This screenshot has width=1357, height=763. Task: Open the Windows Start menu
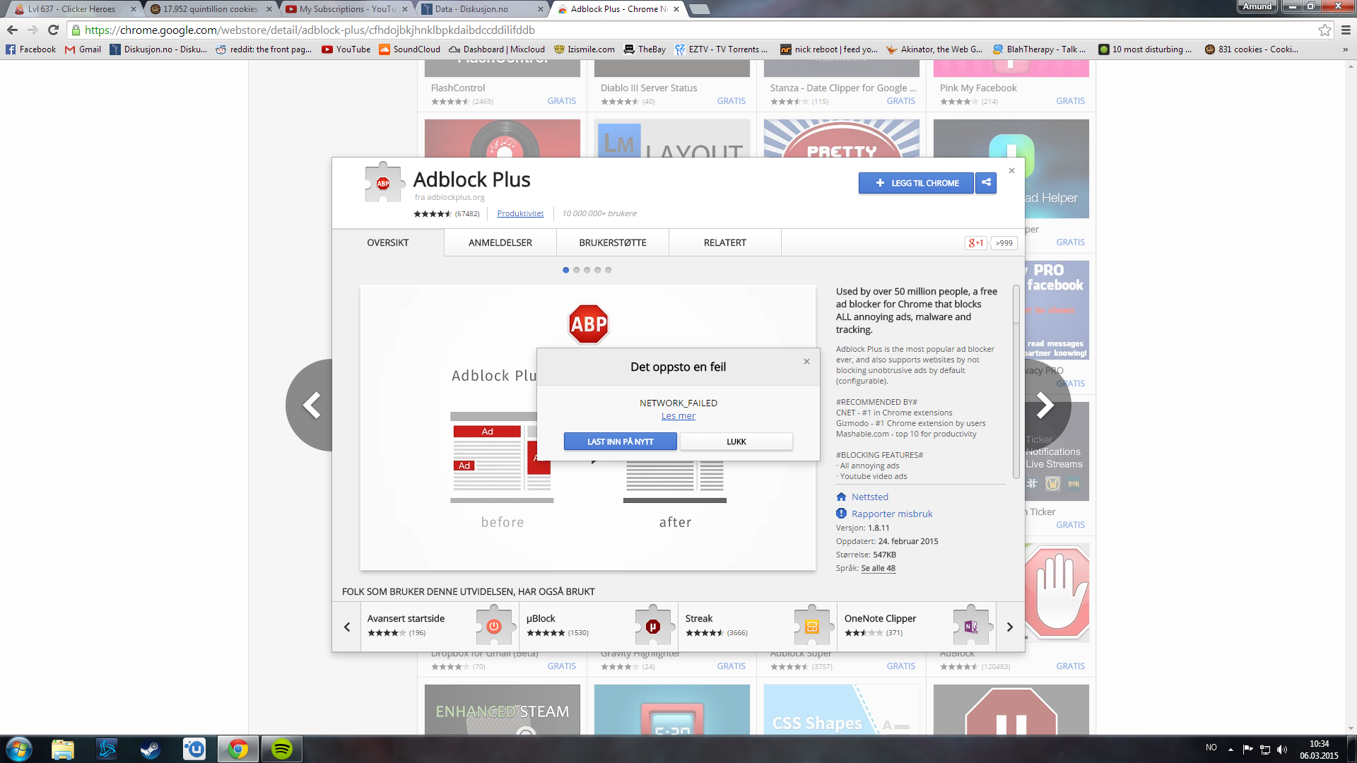coord(19,749)
